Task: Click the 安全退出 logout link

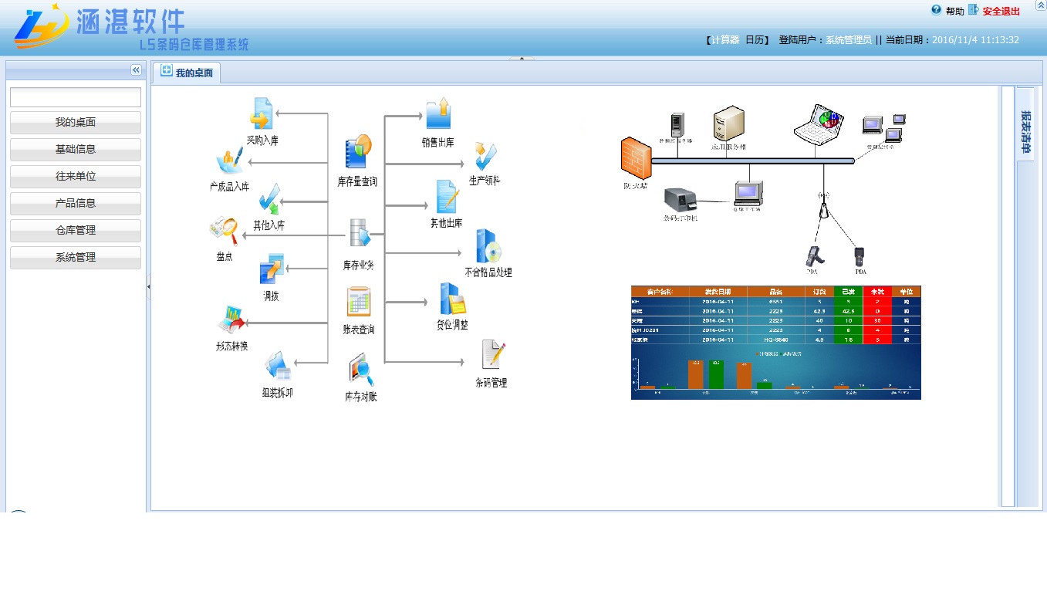Action: click(1001, 12)
